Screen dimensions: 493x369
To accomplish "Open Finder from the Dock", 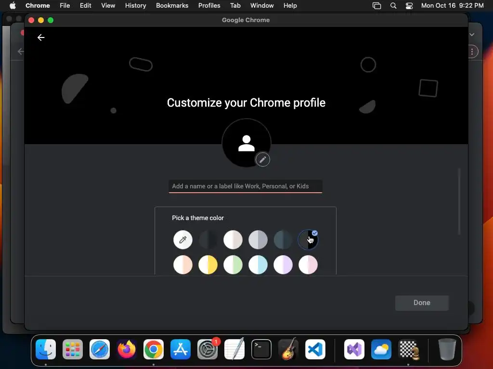I will pyautogui.click(x=46, y=349).
